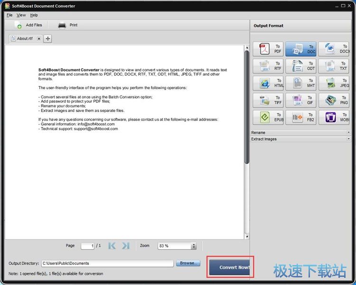Minimize the application window
Viewport: 356px width, 285px height.
coord(337,6)
